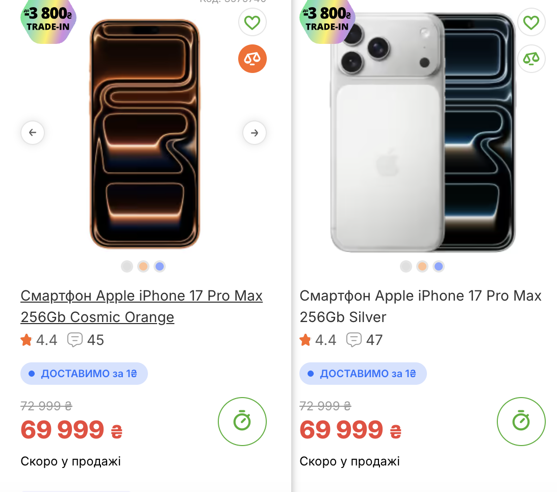Show previous photo of orange iPhone

click(x=33, y=133)
